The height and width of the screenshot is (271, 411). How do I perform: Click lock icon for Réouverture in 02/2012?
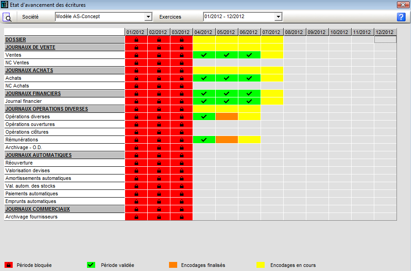[159, 163]
